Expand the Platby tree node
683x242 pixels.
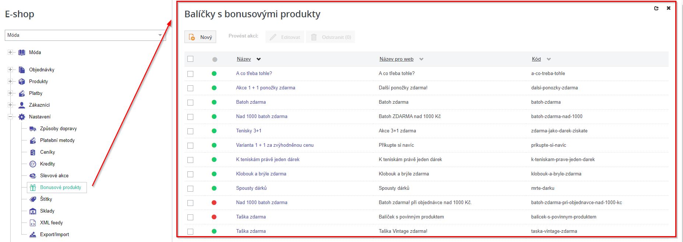(x=10, y=93)
